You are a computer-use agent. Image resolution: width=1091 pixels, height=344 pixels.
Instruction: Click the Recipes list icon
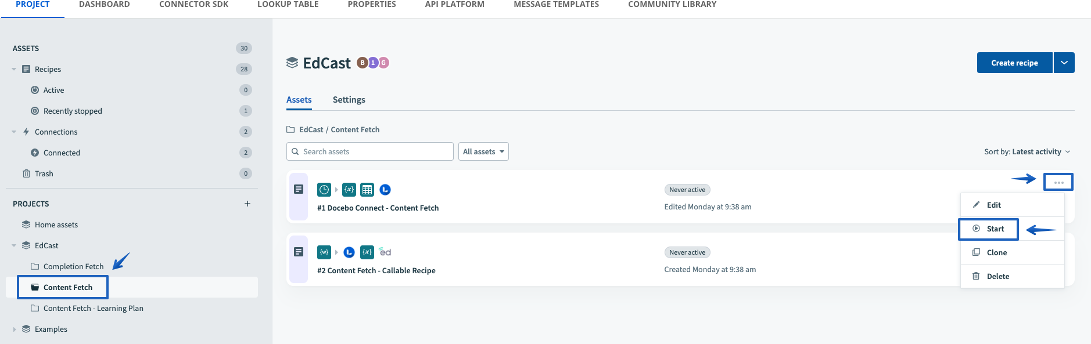[26, 69]
